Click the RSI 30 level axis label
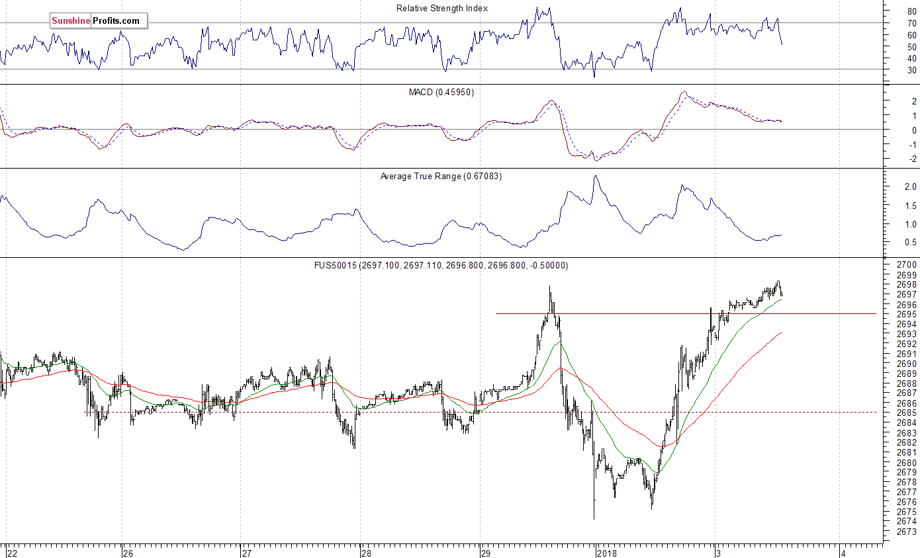920x558 pixels. tap(911, 70)
